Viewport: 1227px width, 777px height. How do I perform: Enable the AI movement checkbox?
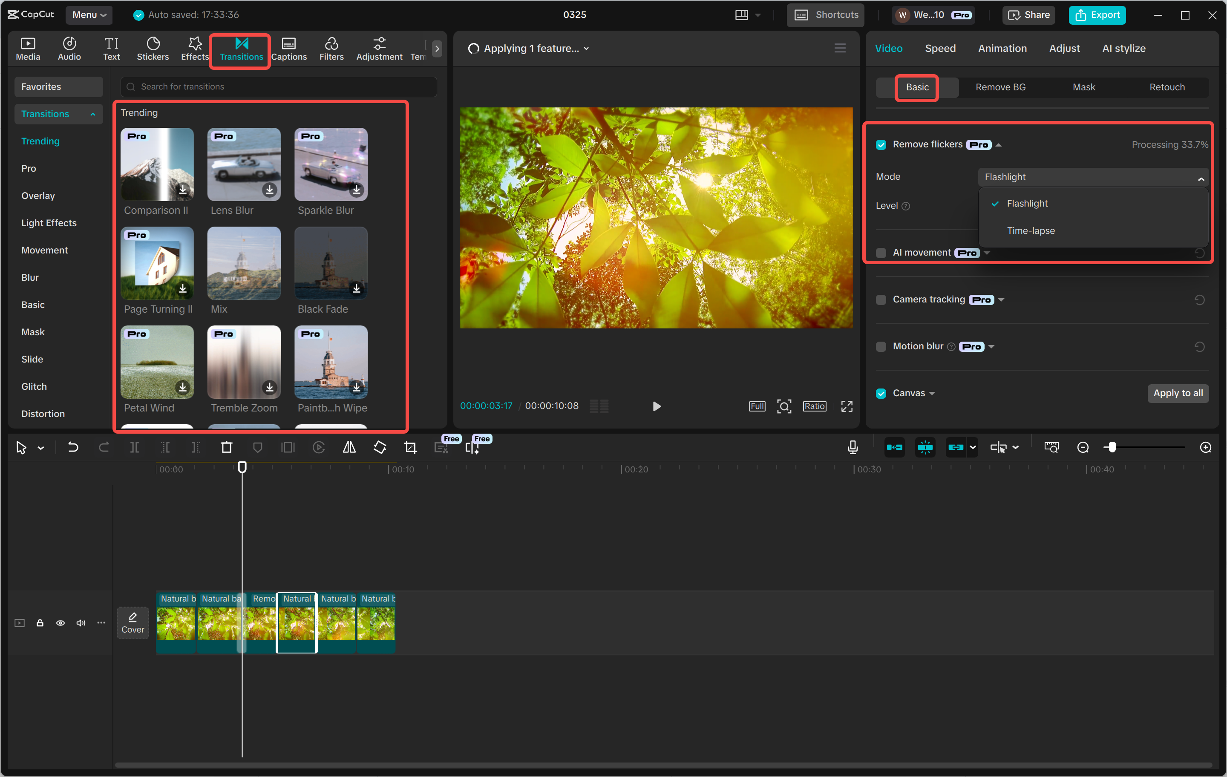tap(881, 253)
